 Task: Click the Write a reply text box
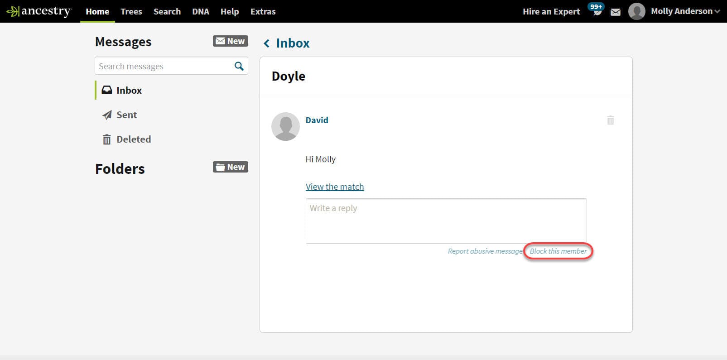pyautogui.click(x=446, y=221)
